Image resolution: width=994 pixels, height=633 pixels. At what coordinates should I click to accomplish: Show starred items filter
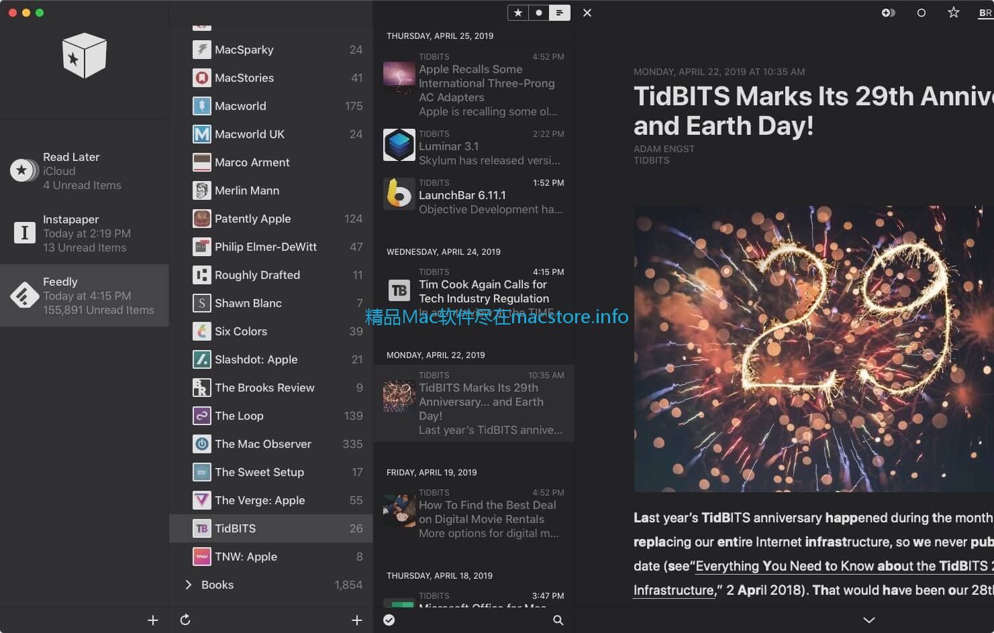518,13
